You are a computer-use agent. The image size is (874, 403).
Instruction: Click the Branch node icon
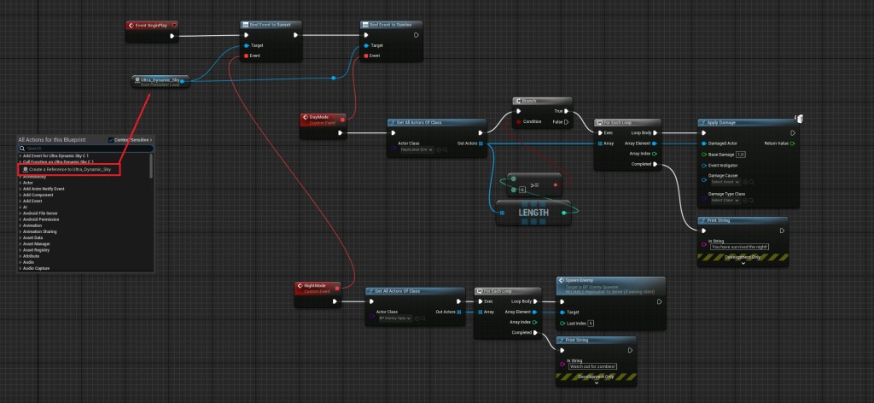pos(519,100)
